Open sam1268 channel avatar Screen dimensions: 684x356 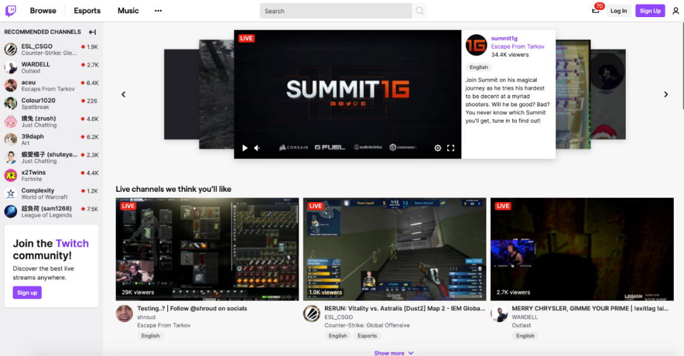tap(11, 212)
